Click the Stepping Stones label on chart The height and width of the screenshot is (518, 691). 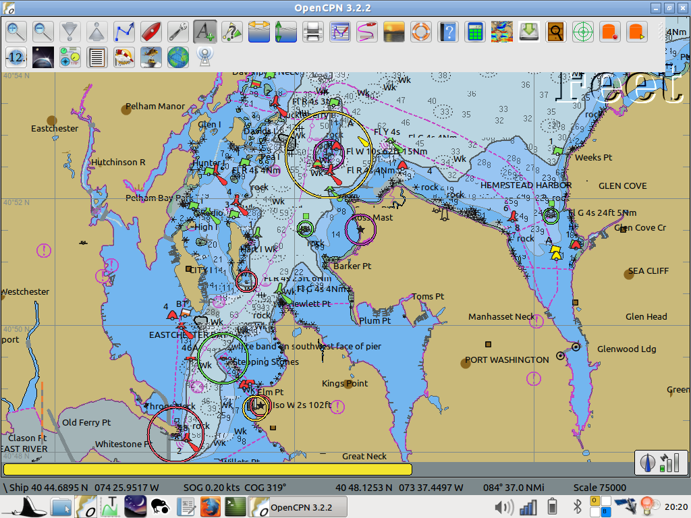[266, 362]
